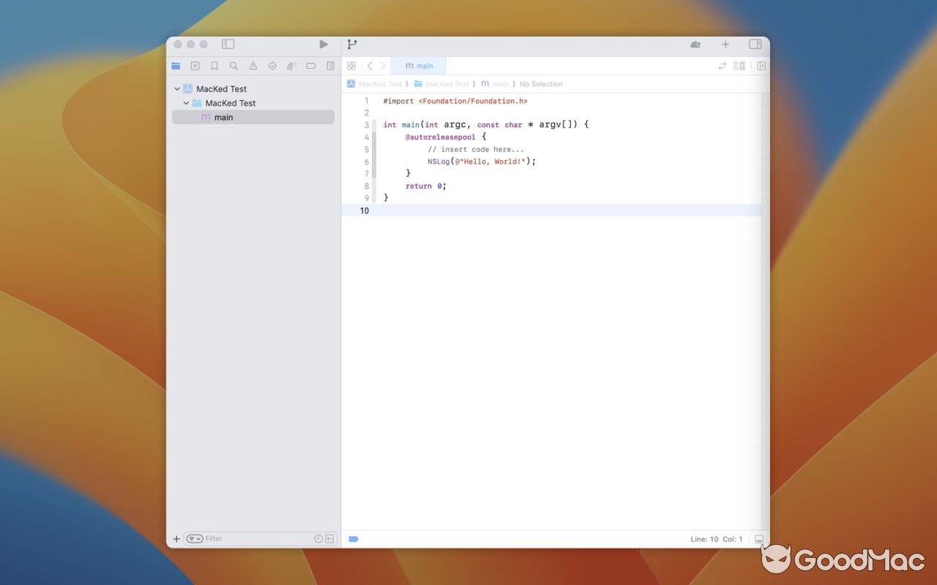This screenshot has height=585, width=937.
Task: Open the Find navigator
Action: click(234, 66)
